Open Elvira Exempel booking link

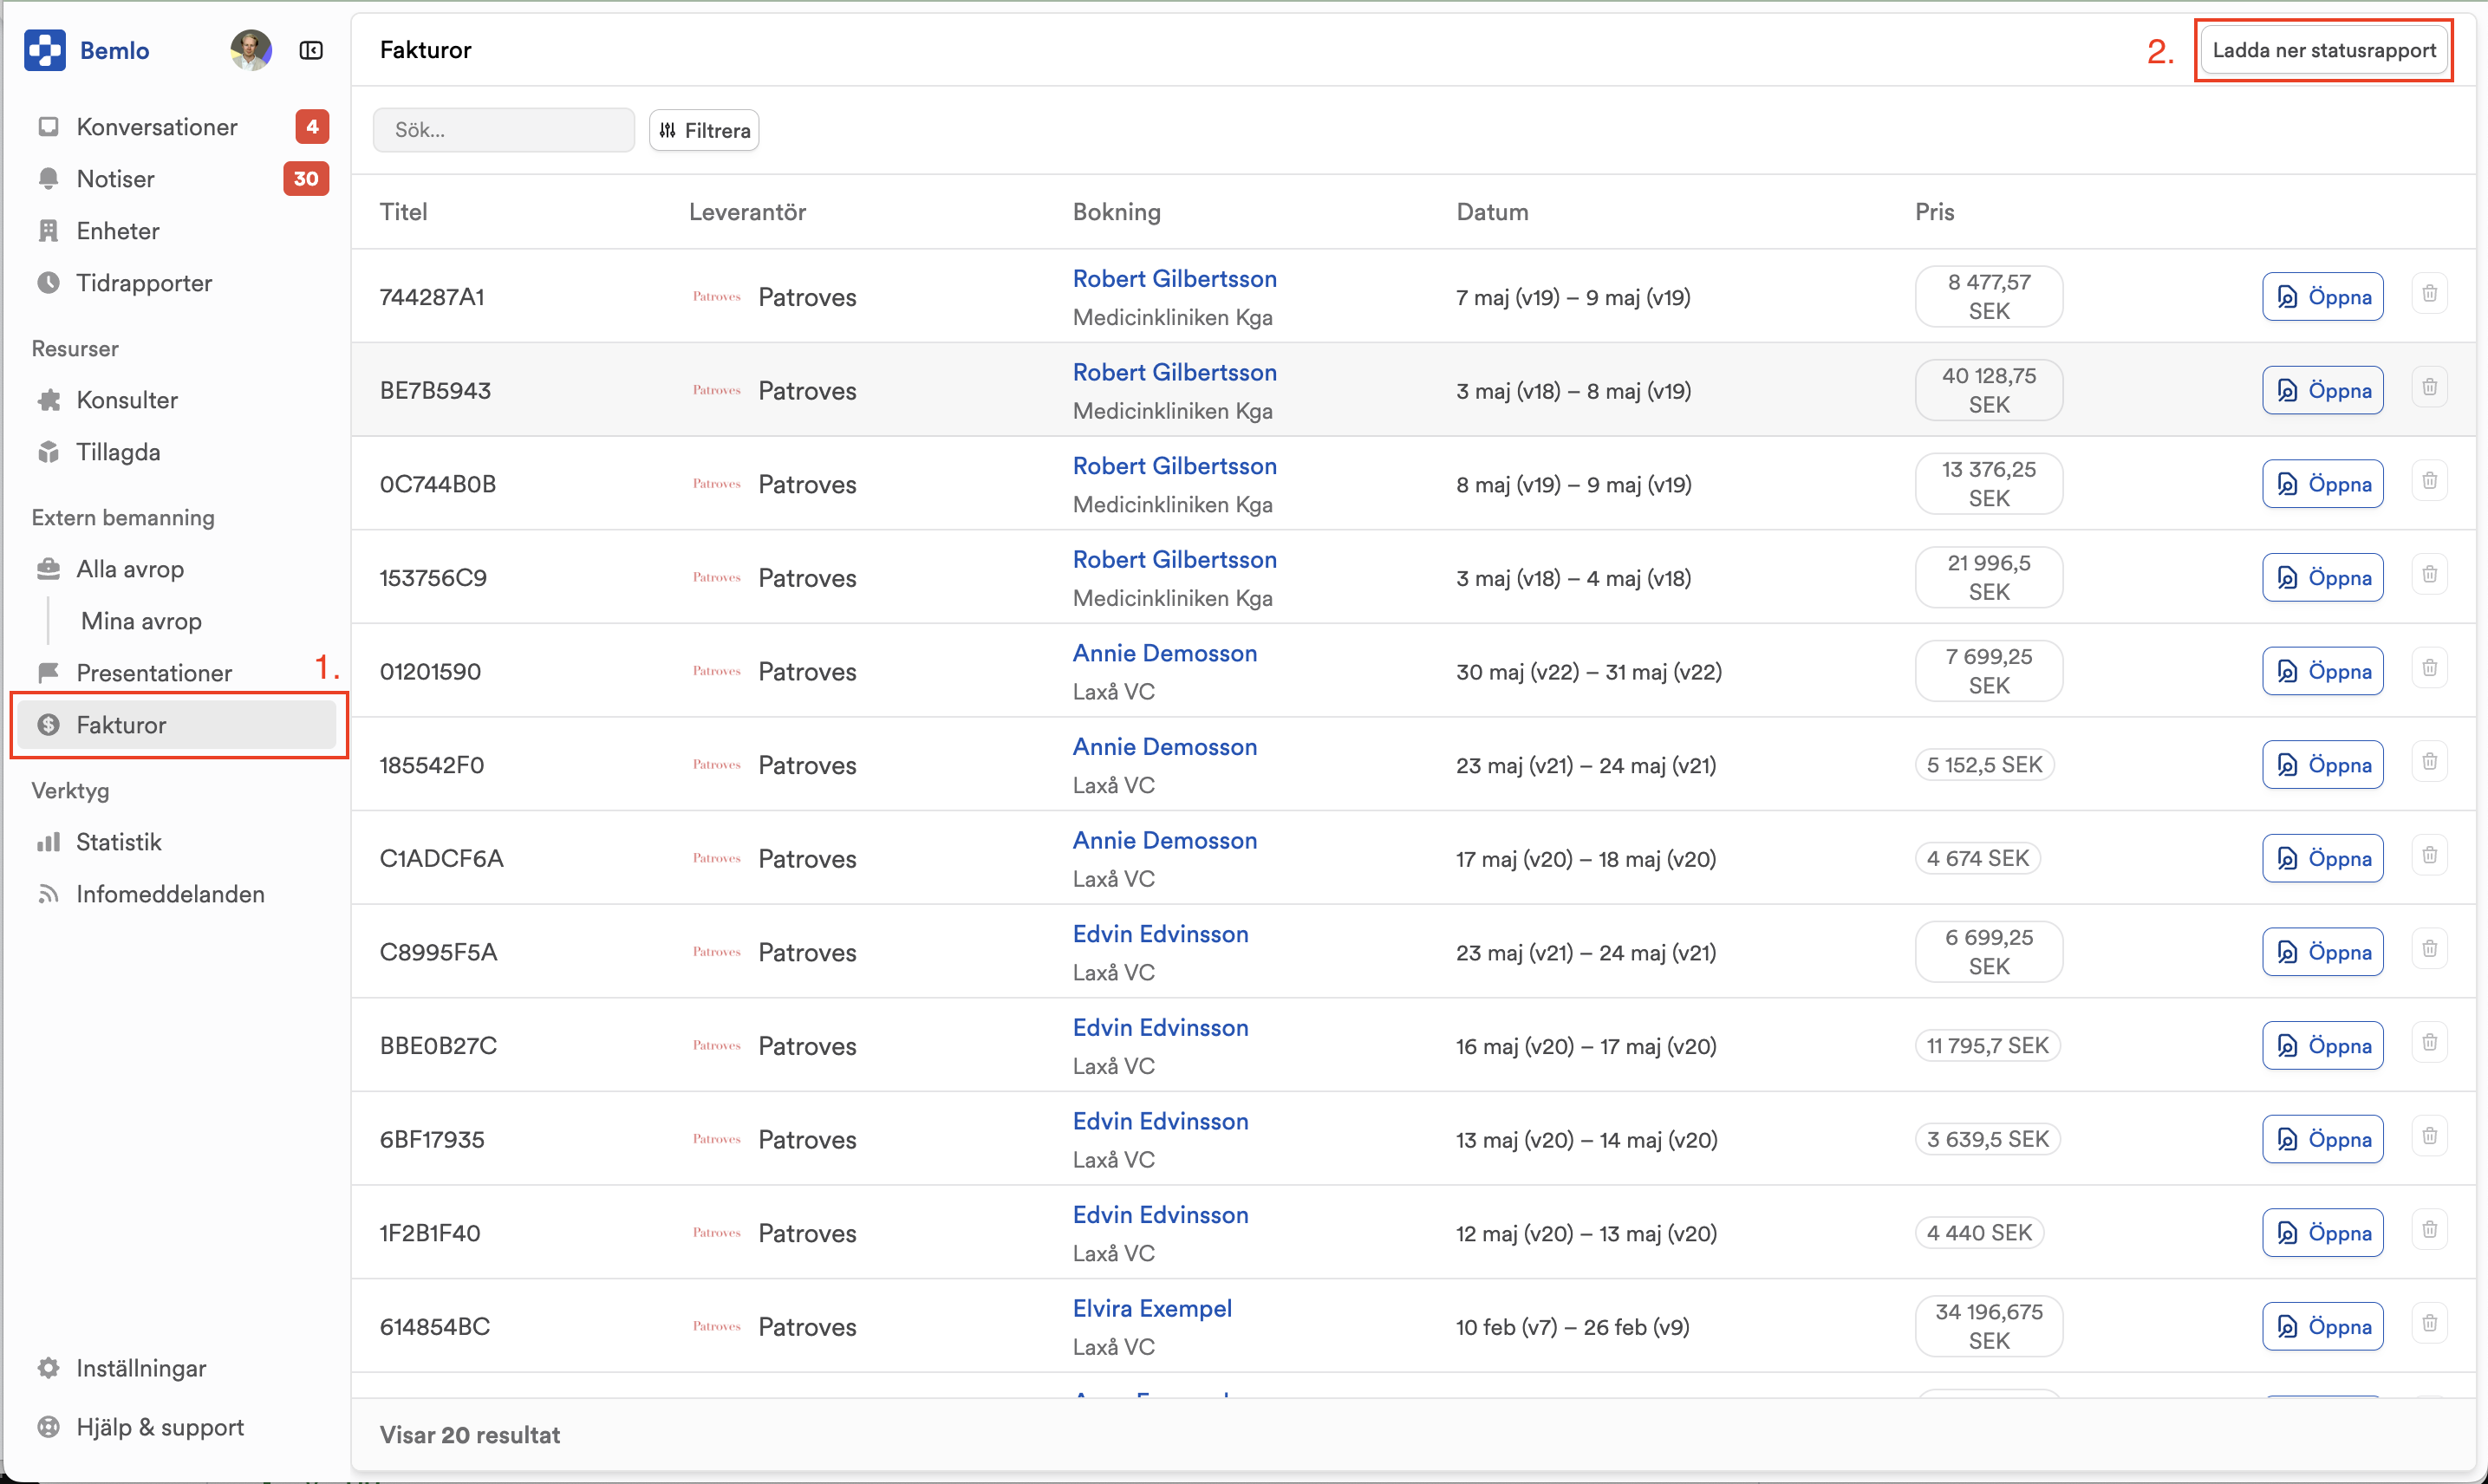click(1152, 1309)
